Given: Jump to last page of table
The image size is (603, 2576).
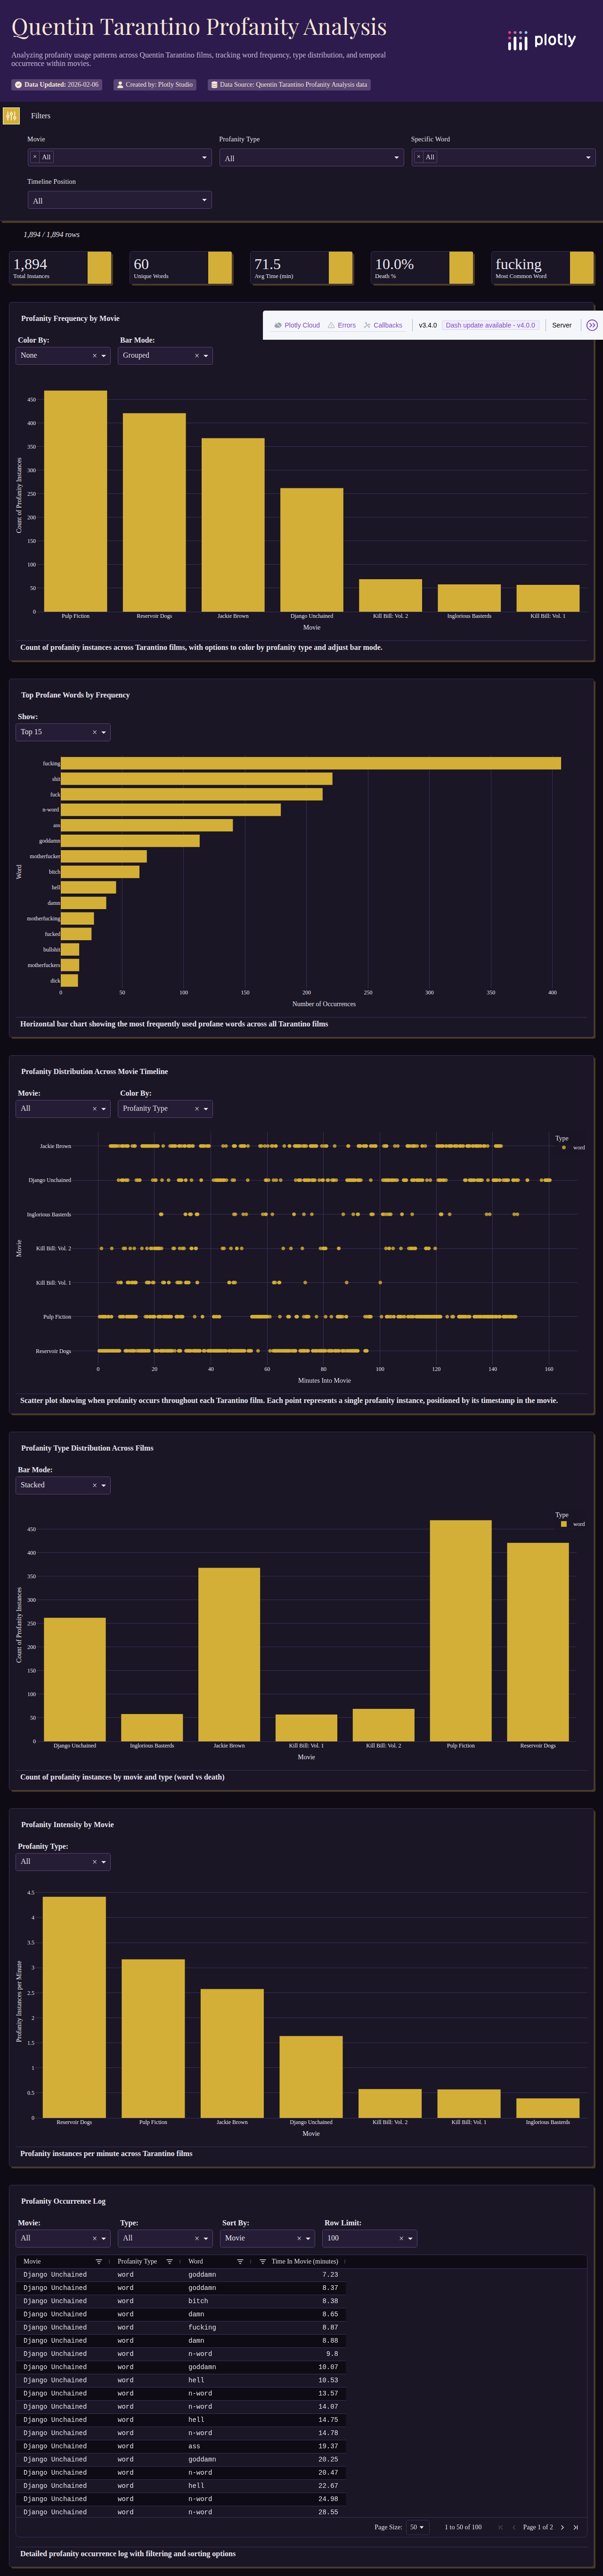Looking at the screenshot, I should [575, 2527].
